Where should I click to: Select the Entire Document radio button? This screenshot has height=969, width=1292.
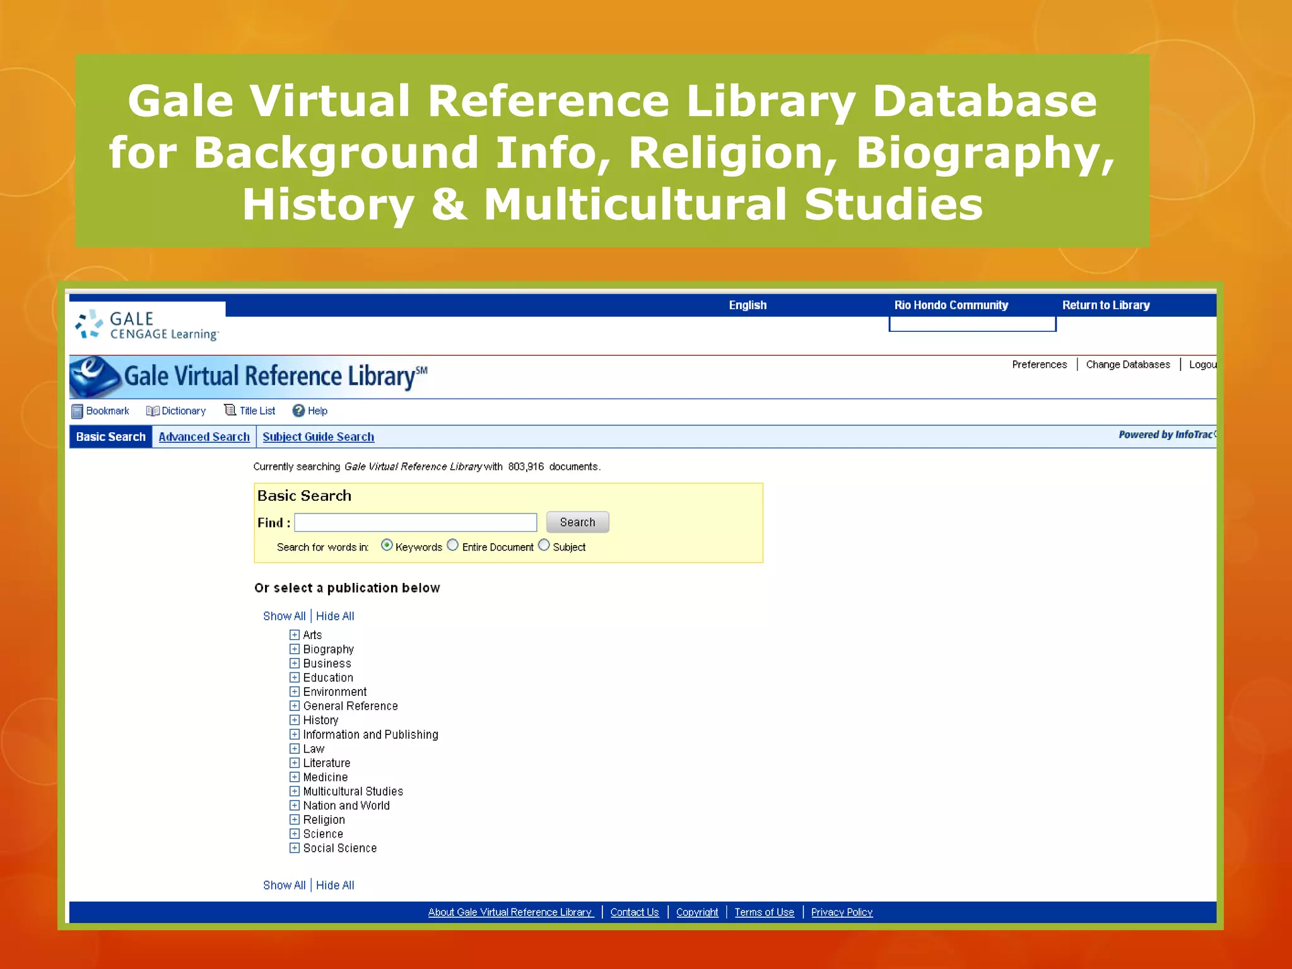coord(452,545)
